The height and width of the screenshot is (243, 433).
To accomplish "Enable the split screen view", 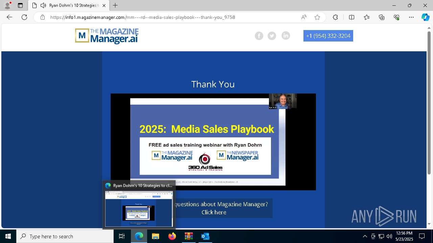I will pos(351,17).
